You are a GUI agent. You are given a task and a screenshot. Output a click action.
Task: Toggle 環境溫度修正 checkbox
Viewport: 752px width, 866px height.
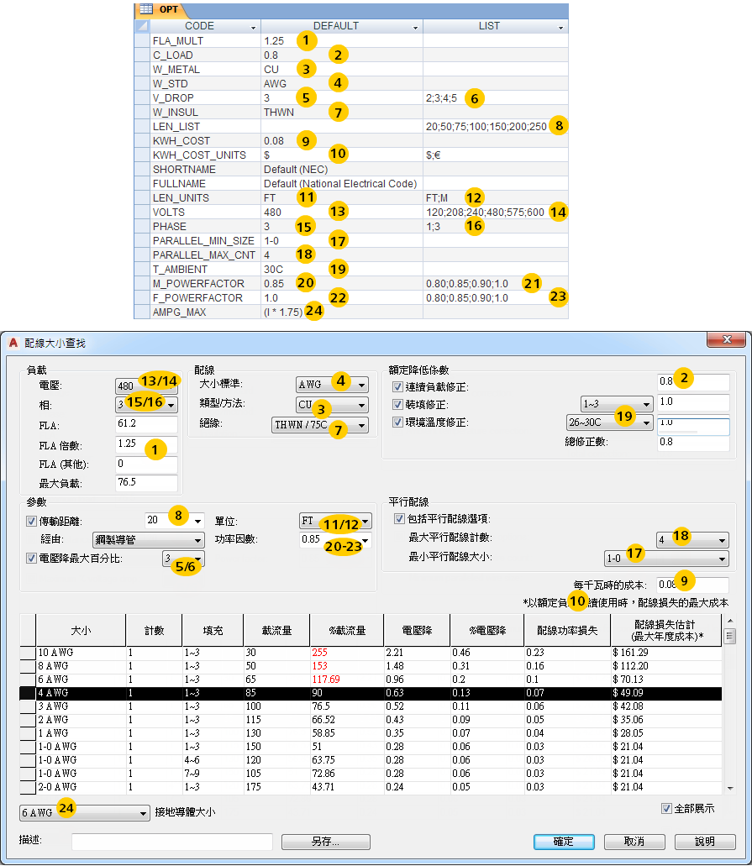(397, 423)
